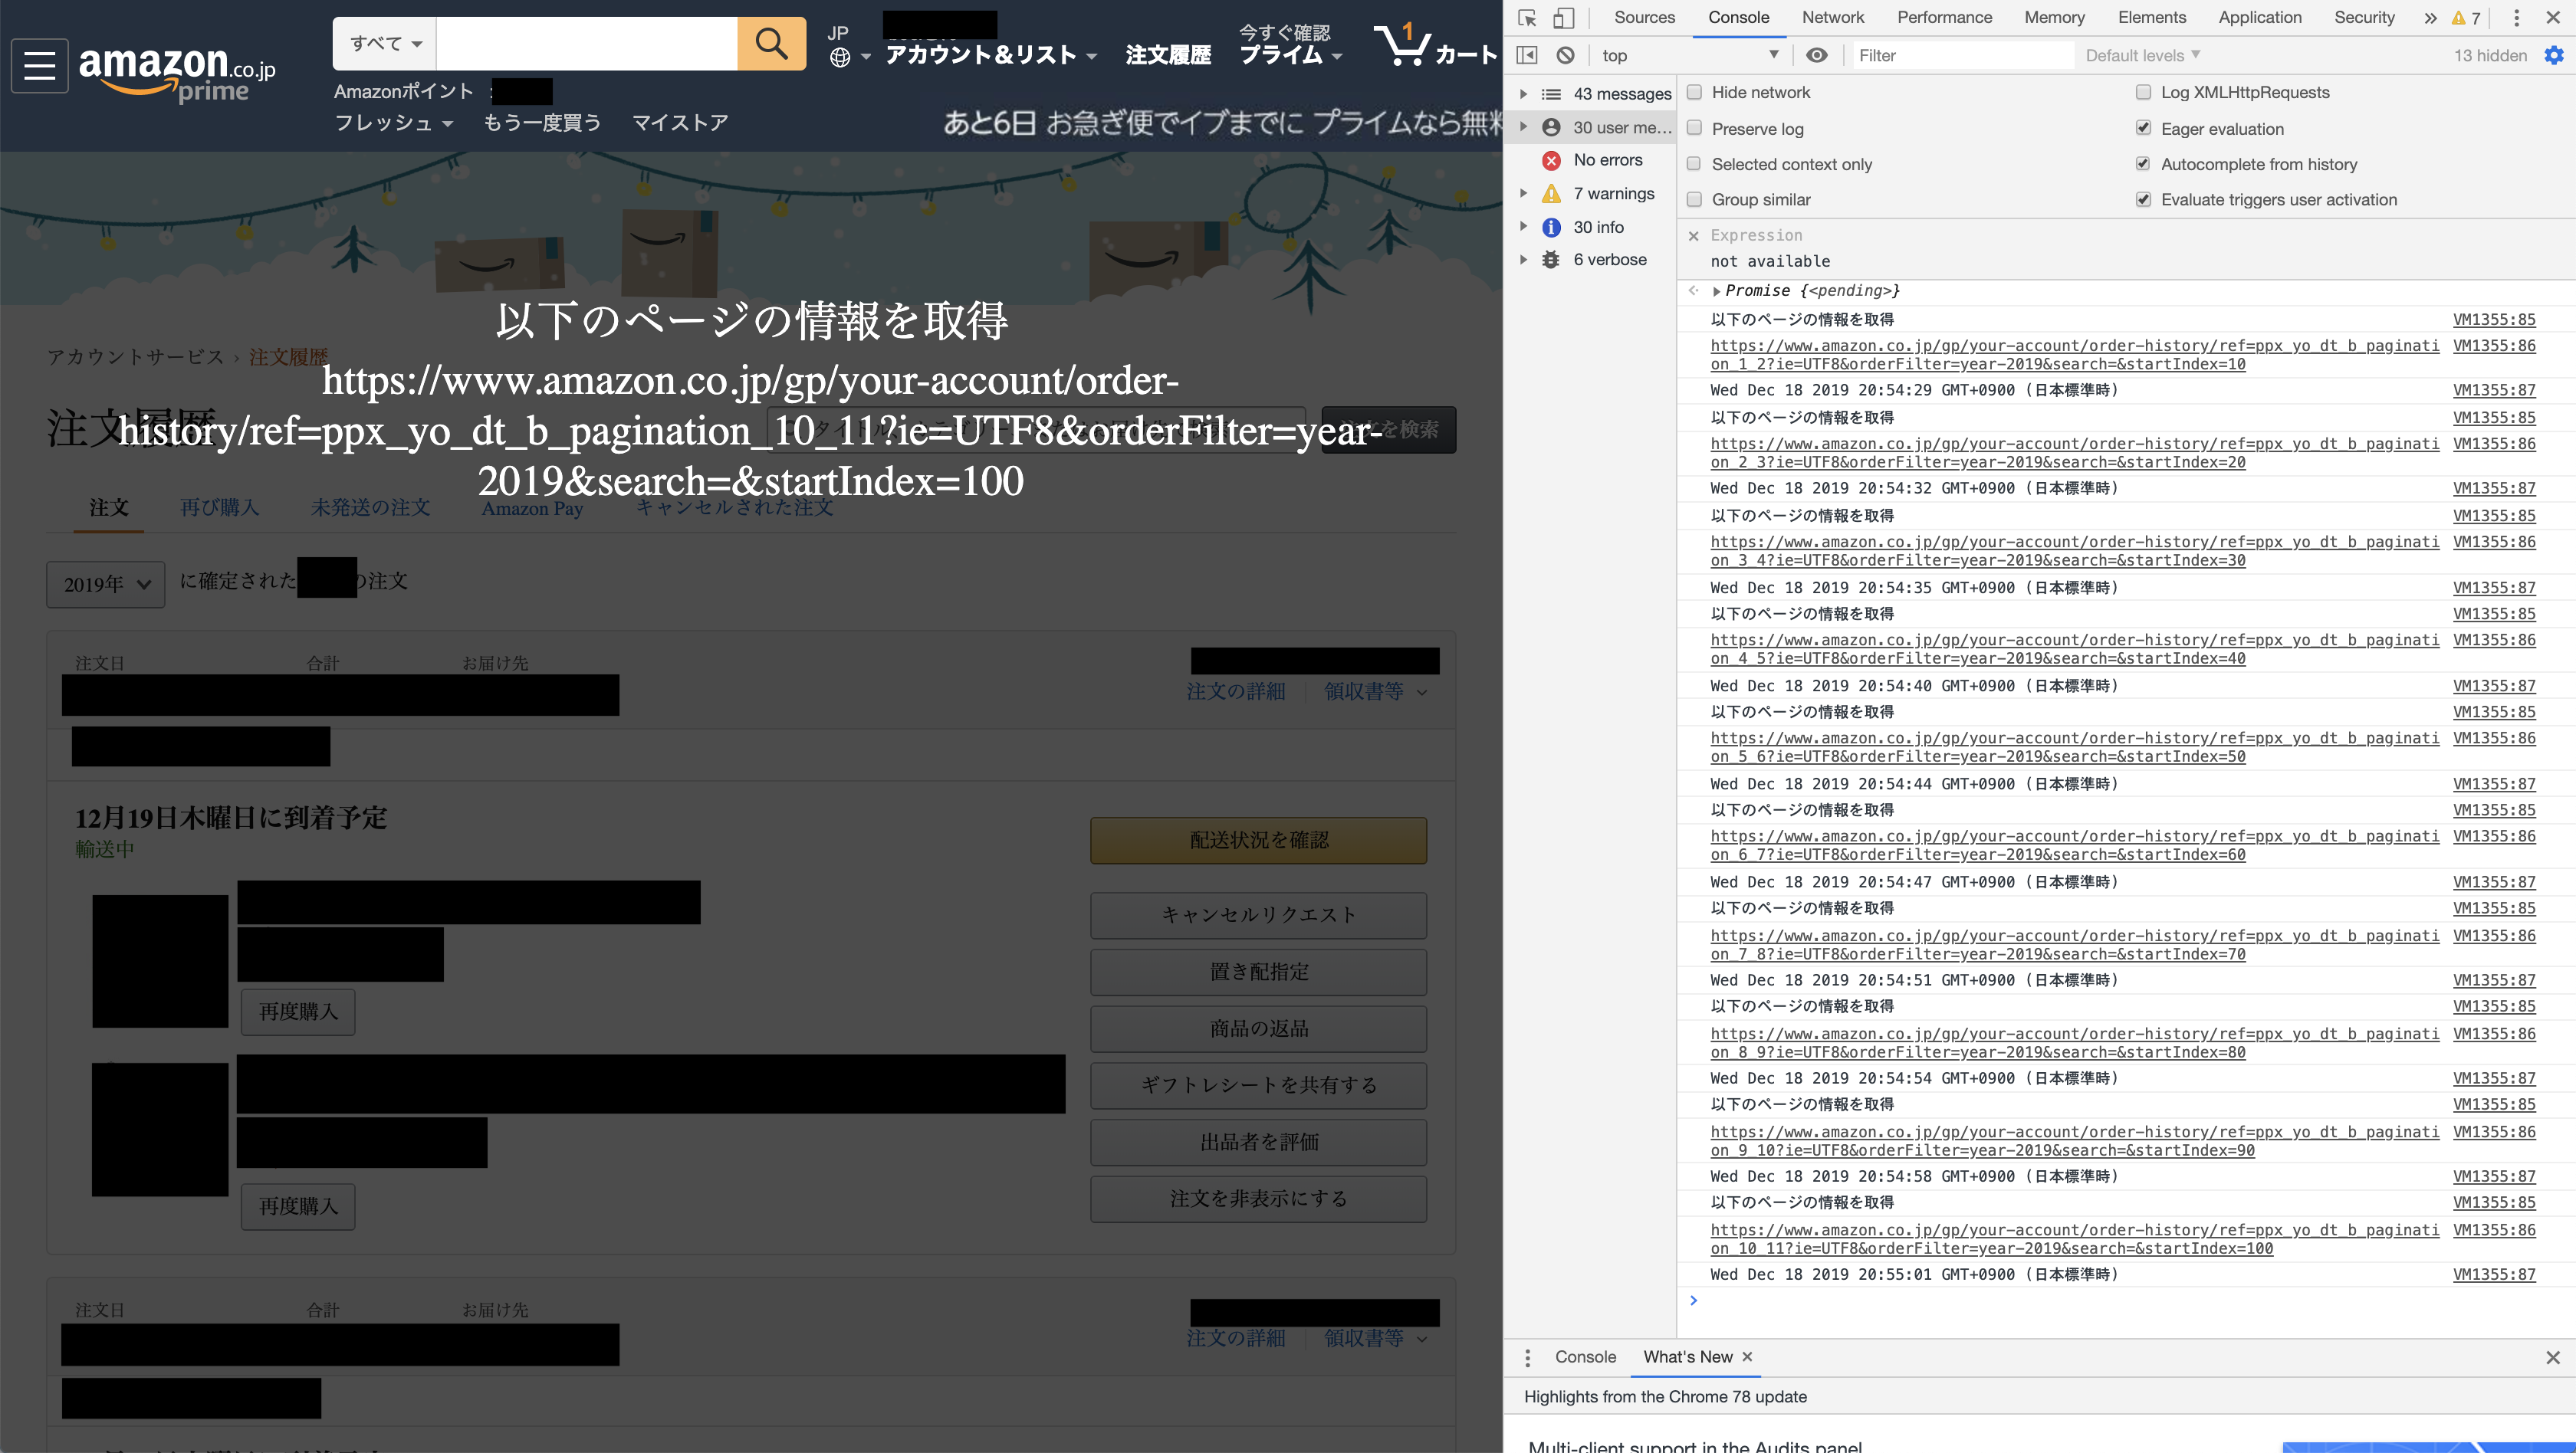Open Default levels dropdown
2576x1453 pixels.
[x=2142, y=55]
